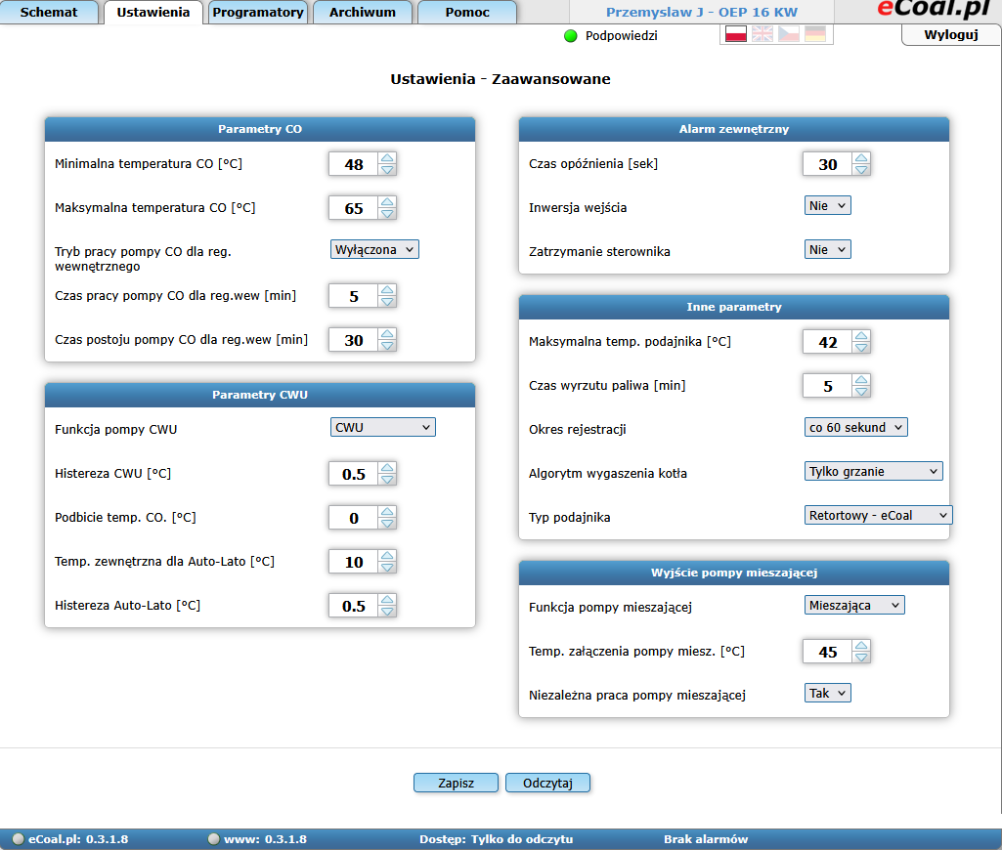1002x850 pixels.
Task: Choose the Czech flag language icon
Action: tap(788, 34)
